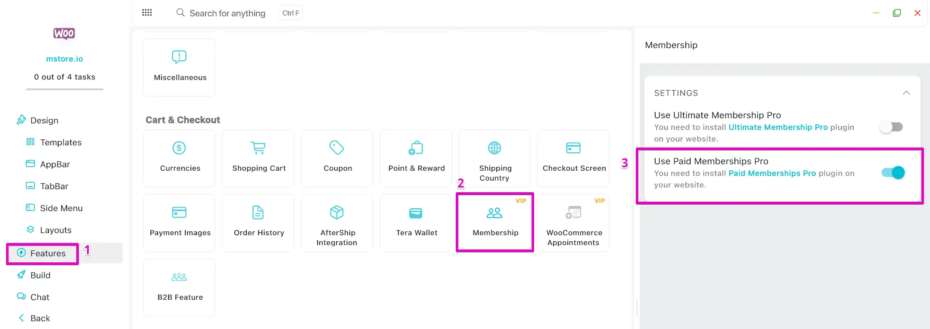Image resolution: width=930 pixels, height=329 pixels.
Task: Open AfterShip Integration tile
Action: [x=337, y=222]
